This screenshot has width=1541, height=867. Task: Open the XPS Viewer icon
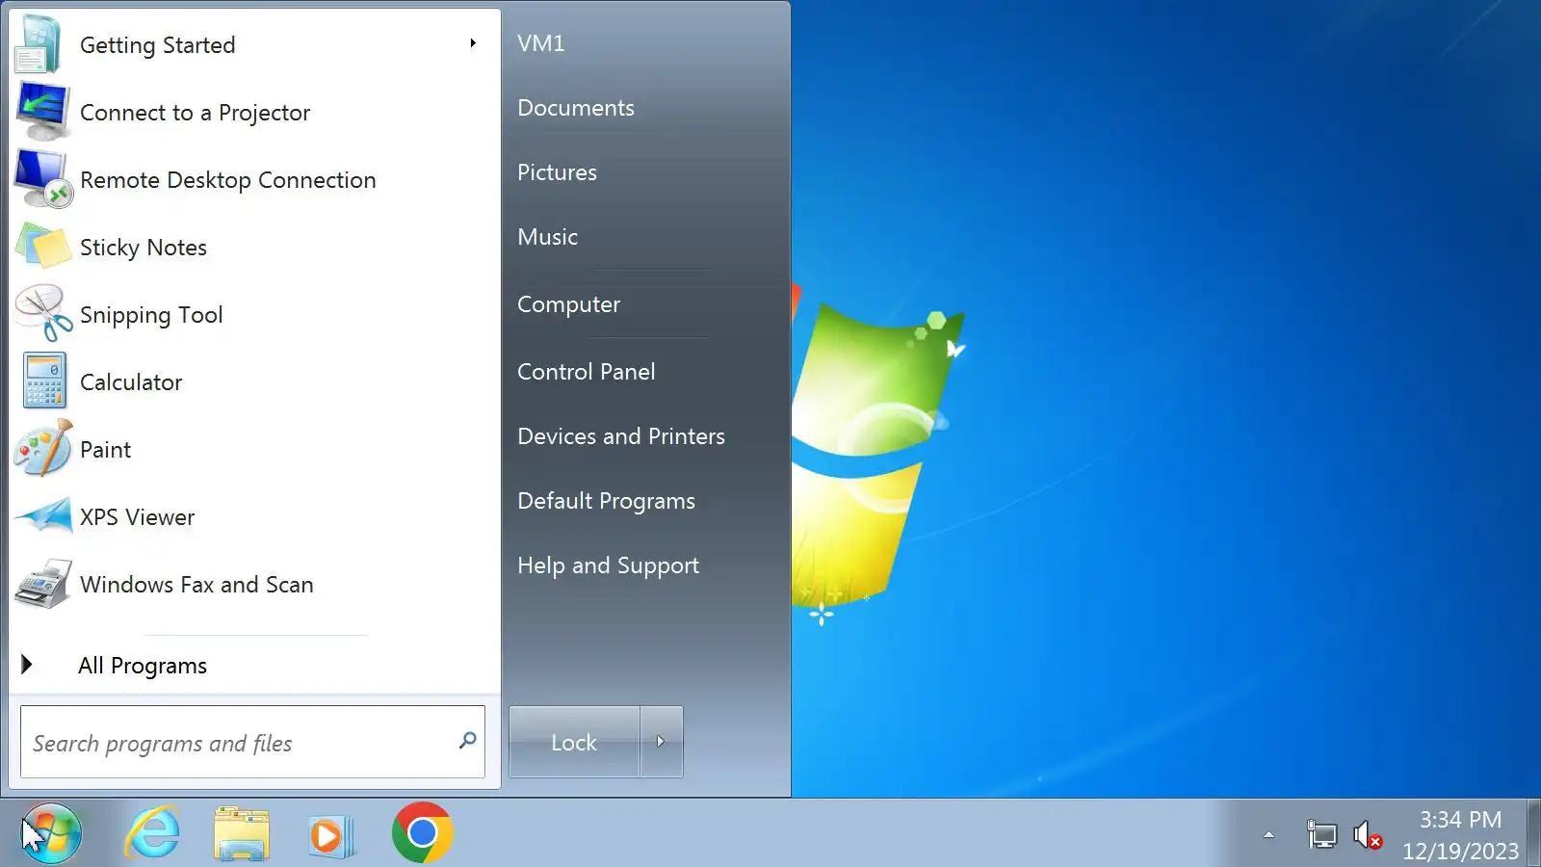42,516
